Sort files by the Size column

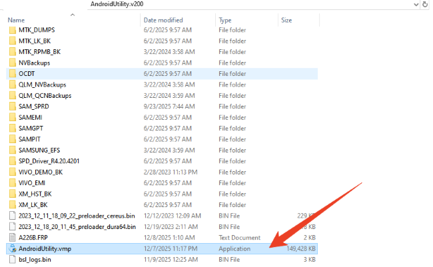pos(286,20)
